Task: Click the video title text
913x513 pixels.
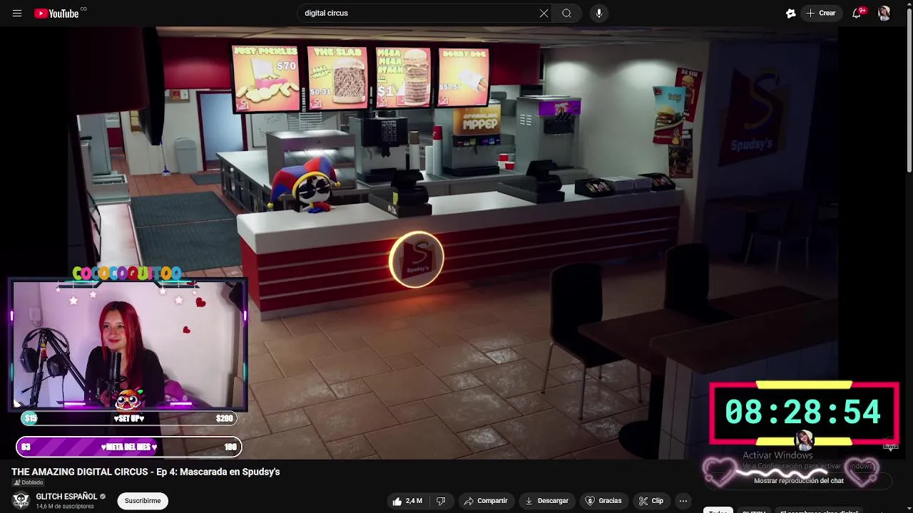Action: [x=146, y=472]
